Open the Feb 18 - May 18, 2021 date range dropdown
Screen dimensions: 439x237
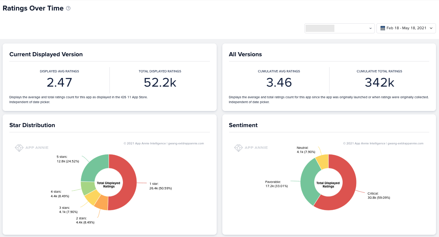[406, 28]
